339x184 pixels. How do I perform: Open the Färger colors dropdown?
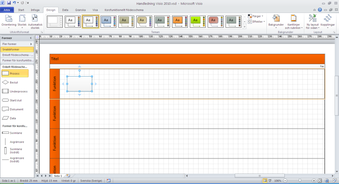tap(256, 16)
